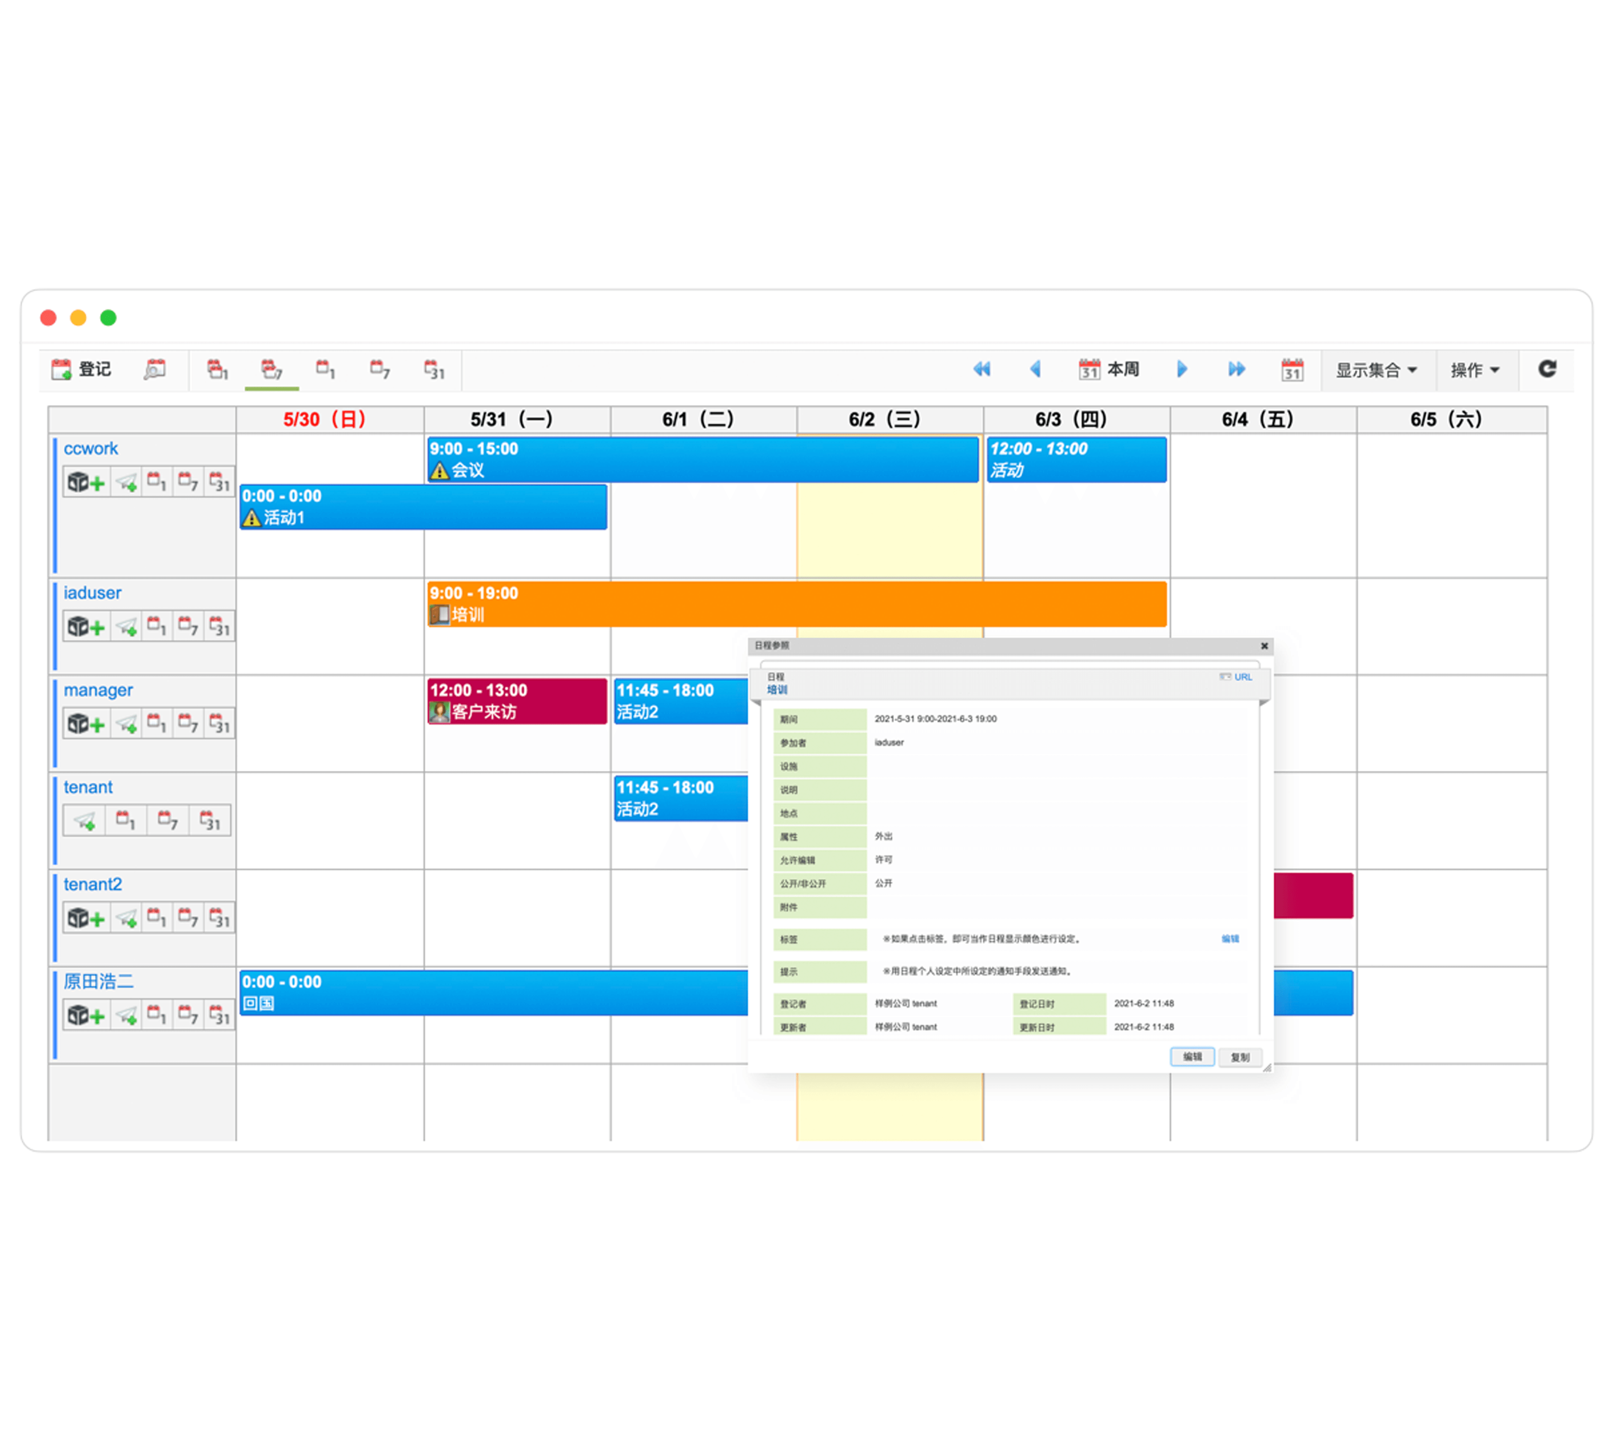
Task: Open manager's 11:45 - 18:00 活动2 event
Action: coord(681,701)
